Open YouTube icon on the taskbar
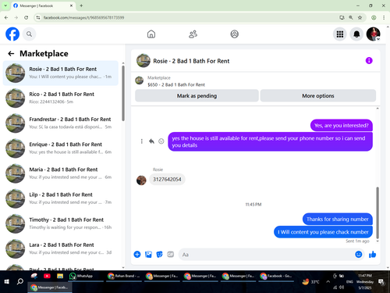The width and height of the screenshot is (390, 293). 47,276
